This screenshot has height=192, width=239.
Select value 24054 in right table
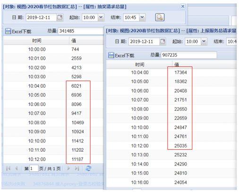(180, 183)
